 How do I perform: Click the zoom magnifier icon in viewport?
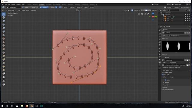[x=148, y=14]
